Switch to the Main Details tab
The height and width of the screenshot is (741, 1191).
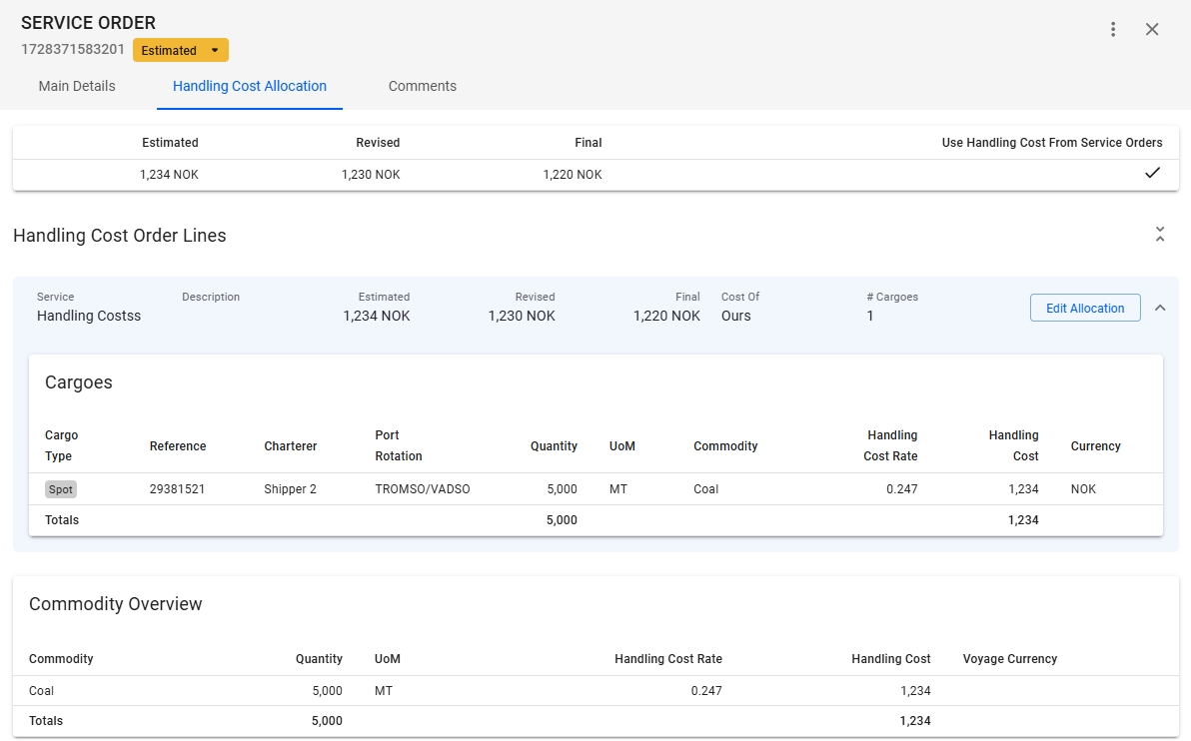[x=77, y=86]
